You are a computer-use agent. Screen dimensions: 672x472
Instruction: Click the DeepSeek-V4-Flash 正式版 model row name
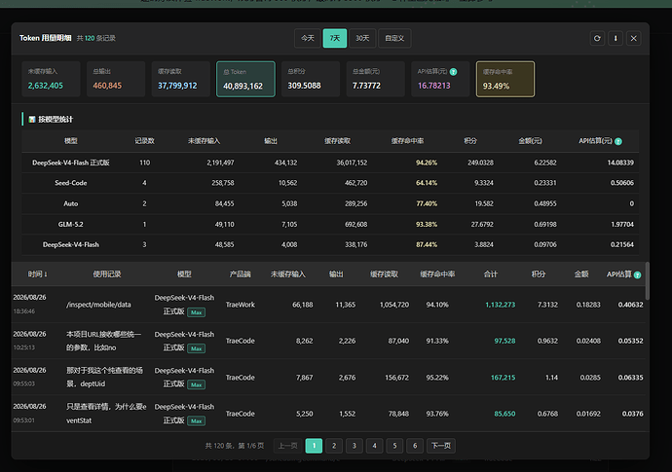coord(71,163)
